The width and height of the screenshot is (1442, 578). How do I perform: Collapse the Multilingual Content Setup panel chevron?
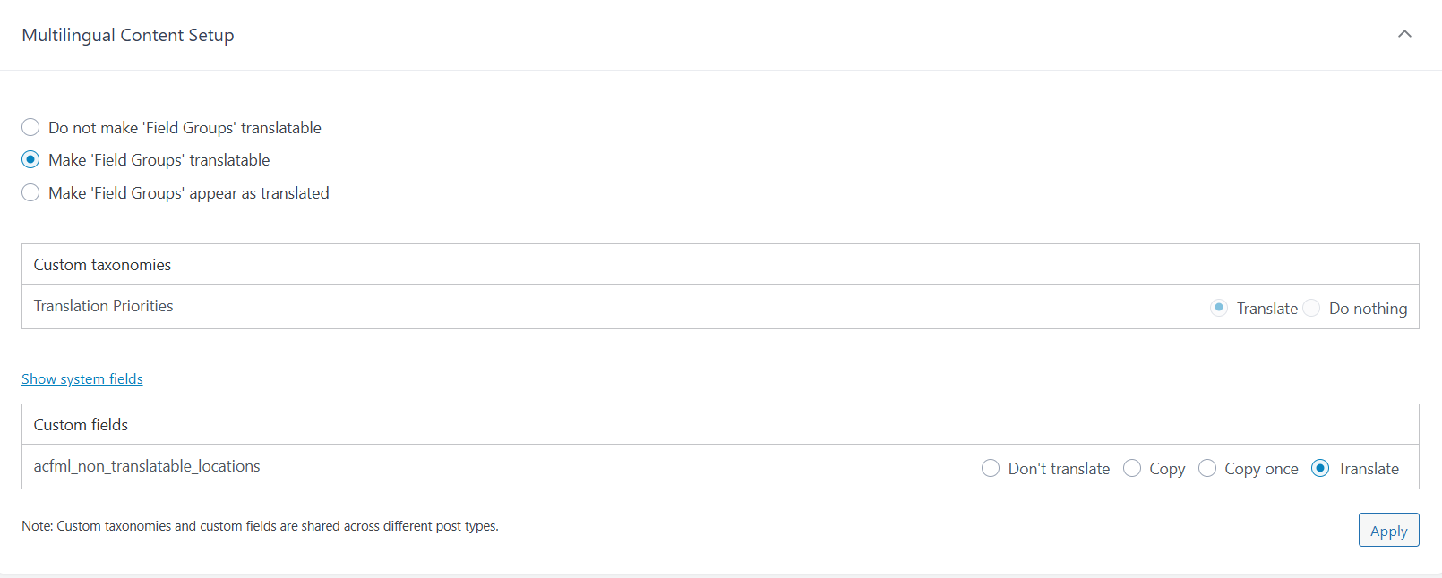1404,34
